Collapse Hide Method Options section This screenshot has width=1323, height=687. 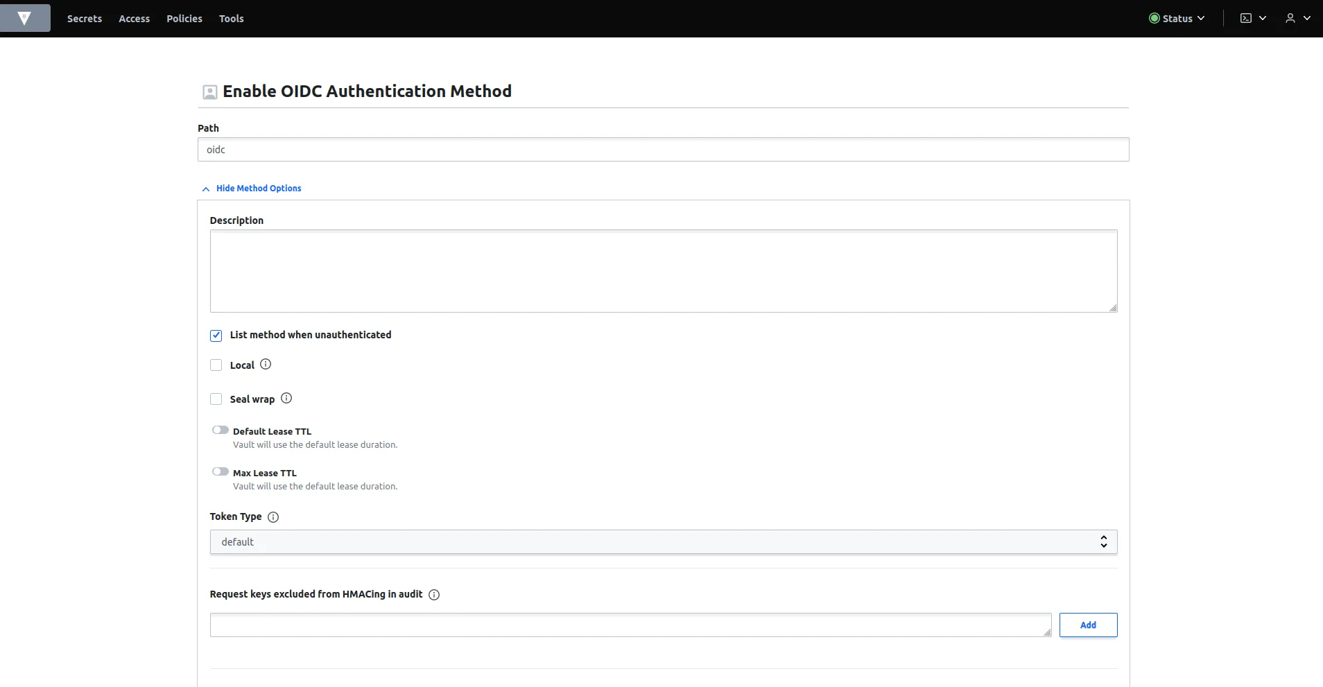coord(252,189)
